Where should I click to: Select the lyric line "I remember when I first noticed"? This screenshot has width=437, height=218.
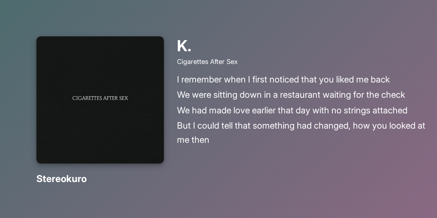tap(283, 80)
